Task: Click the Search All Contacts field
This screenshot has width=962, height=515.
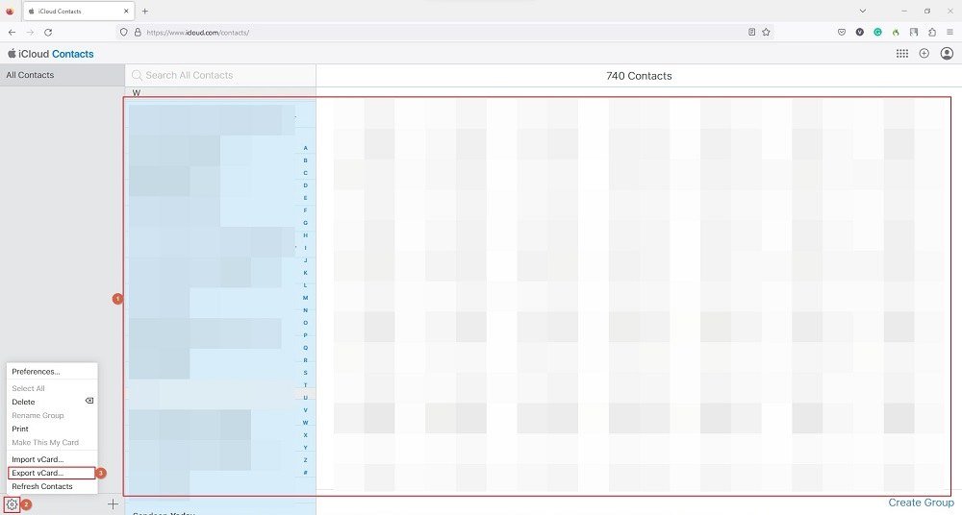Action: click(221, 75)
